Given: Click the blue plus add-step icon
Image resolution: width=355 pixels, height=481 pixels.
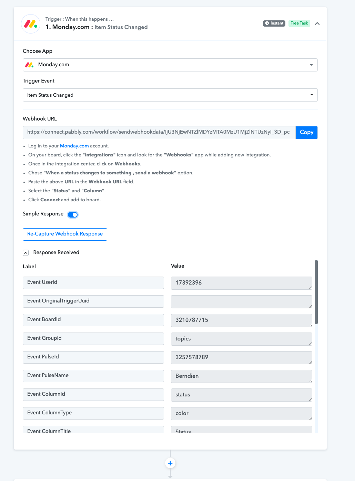Looking at the screenshot, I should pyautogui.click(x=170, y=463).
